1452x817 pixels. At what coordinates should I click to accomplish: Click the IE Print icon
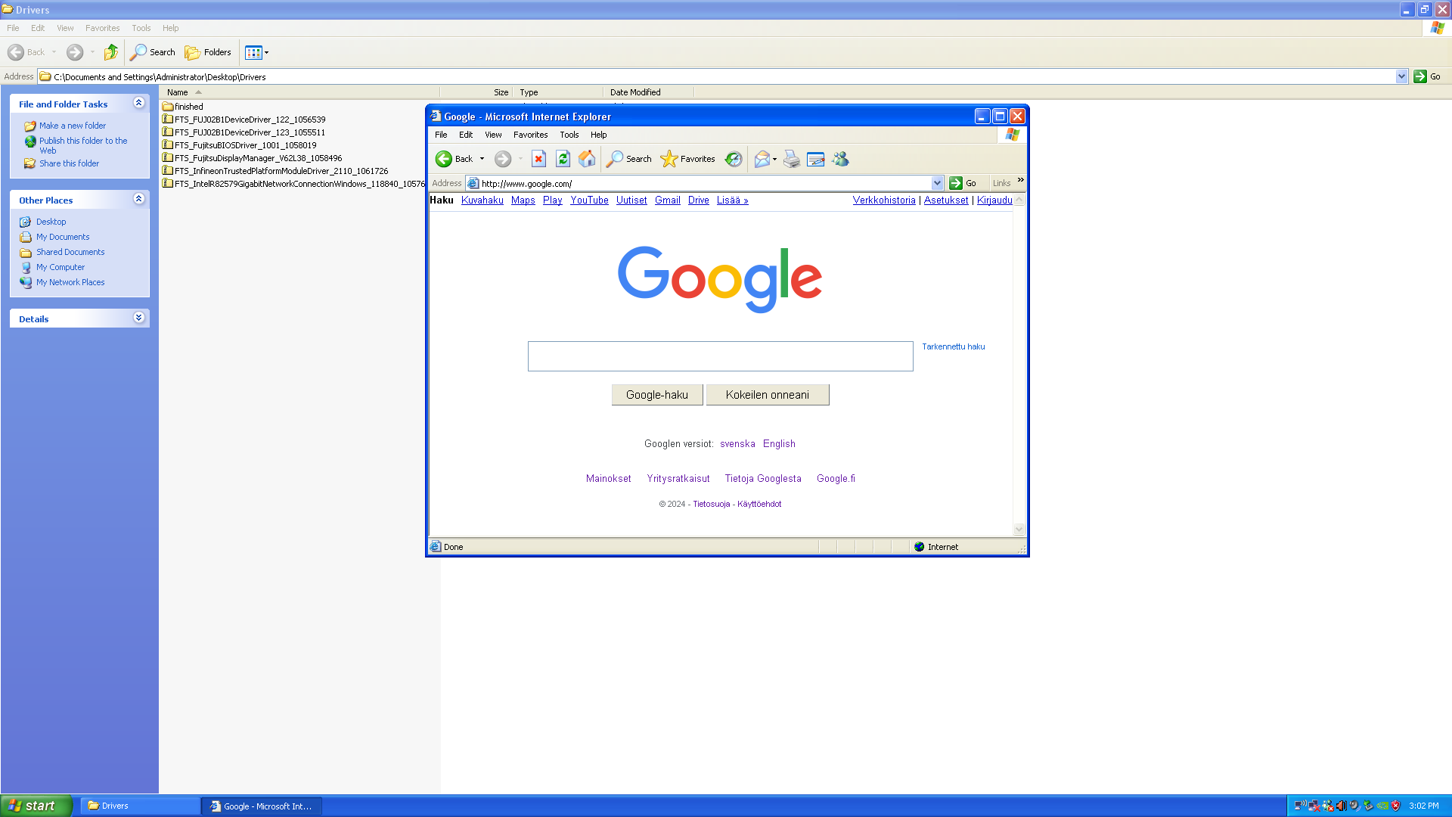pos(791,159)
